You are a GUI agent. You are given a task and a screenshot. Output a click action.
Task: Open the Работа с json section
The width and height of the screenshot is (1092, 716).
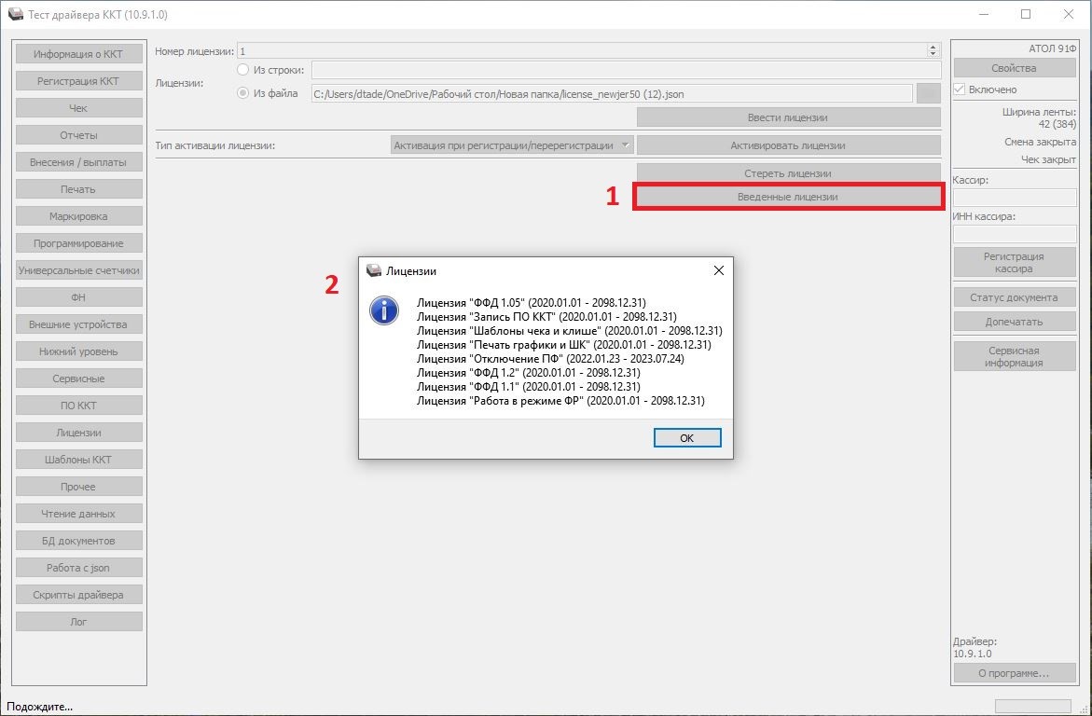79,568
